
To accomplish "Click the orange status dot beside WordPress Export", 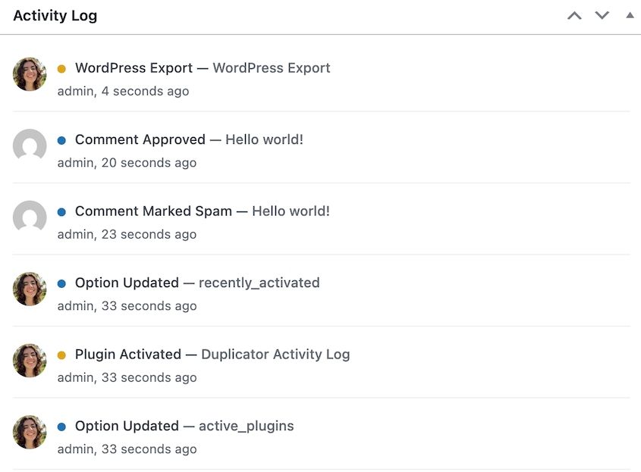I will (x=61, y=68).
